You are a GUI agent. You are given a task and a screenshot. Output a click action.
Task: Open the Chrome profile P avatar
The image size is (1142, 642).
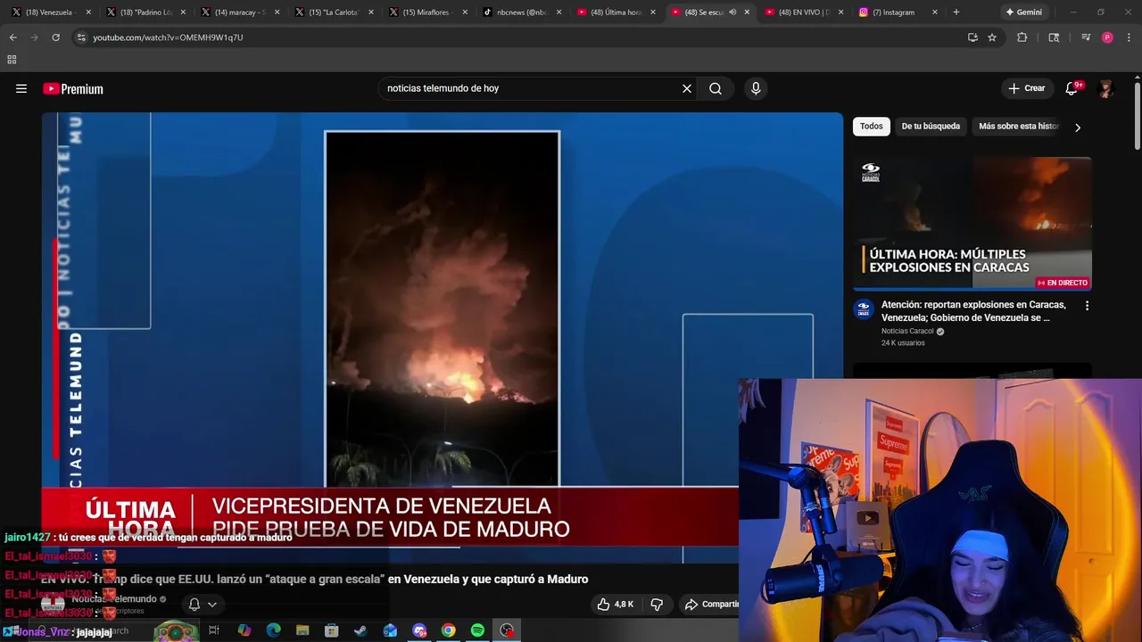[x=1107, y=37]
